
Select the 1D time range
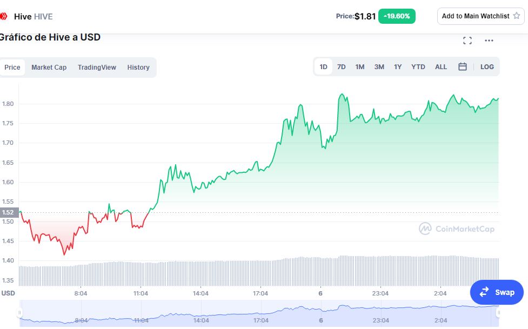coord(323,66)
